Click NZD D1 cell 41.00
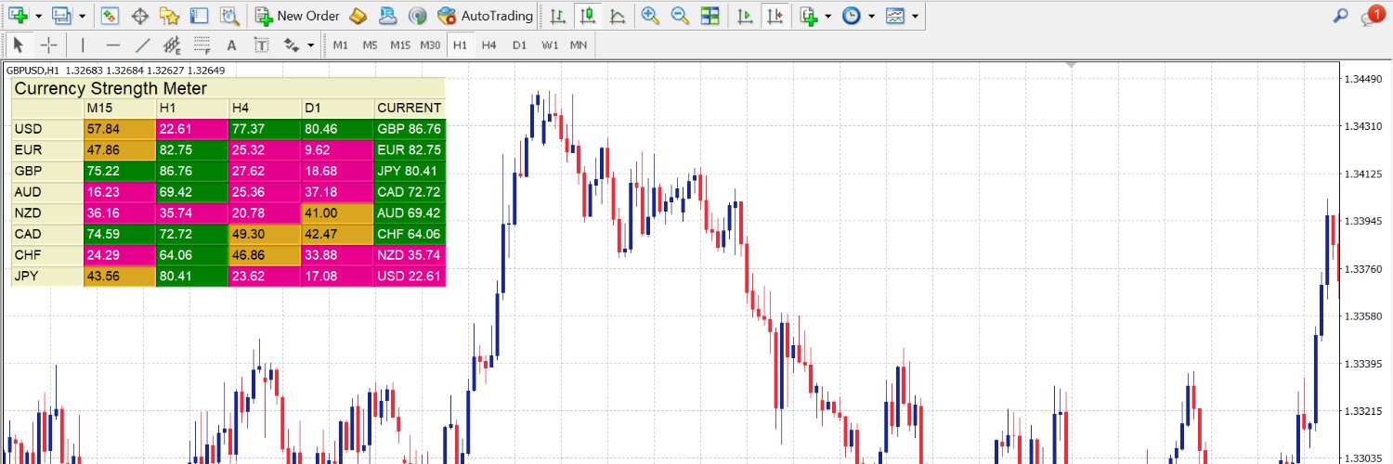This screenshot has width=1393, height=464. 337,213
